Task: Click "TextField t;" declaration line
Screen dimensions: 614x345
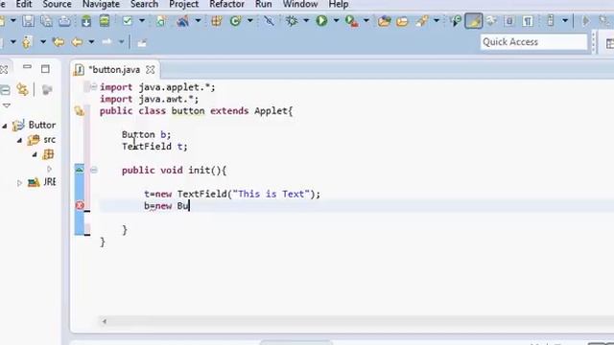Action: coord(154,147)
